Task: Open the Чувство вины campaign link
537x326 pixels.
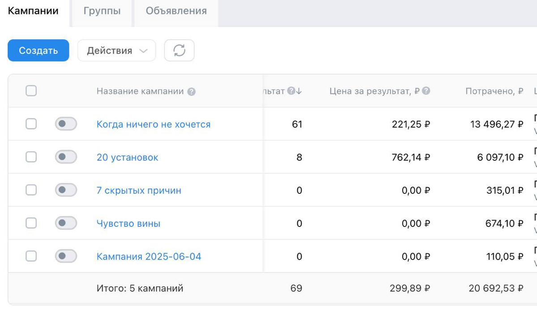Action: [x=128, y=223]
